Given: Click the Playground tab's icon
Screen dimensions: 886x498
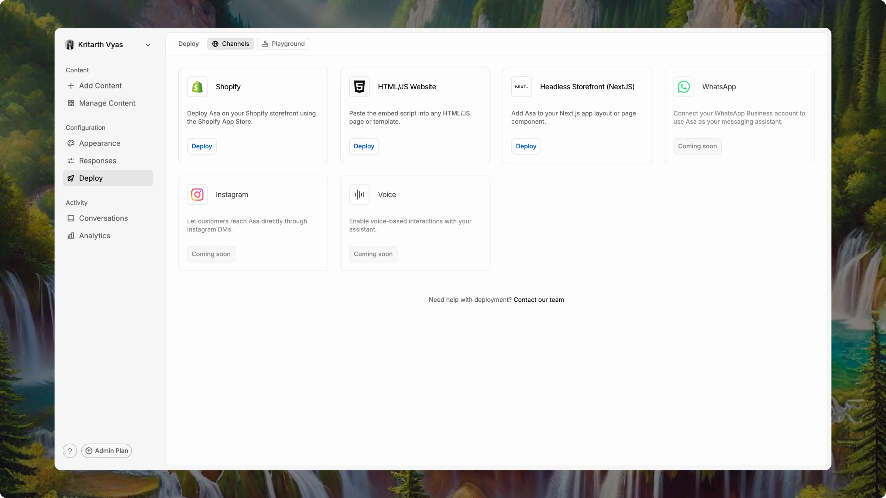Looking at the screenshot, I should (265, 44).
